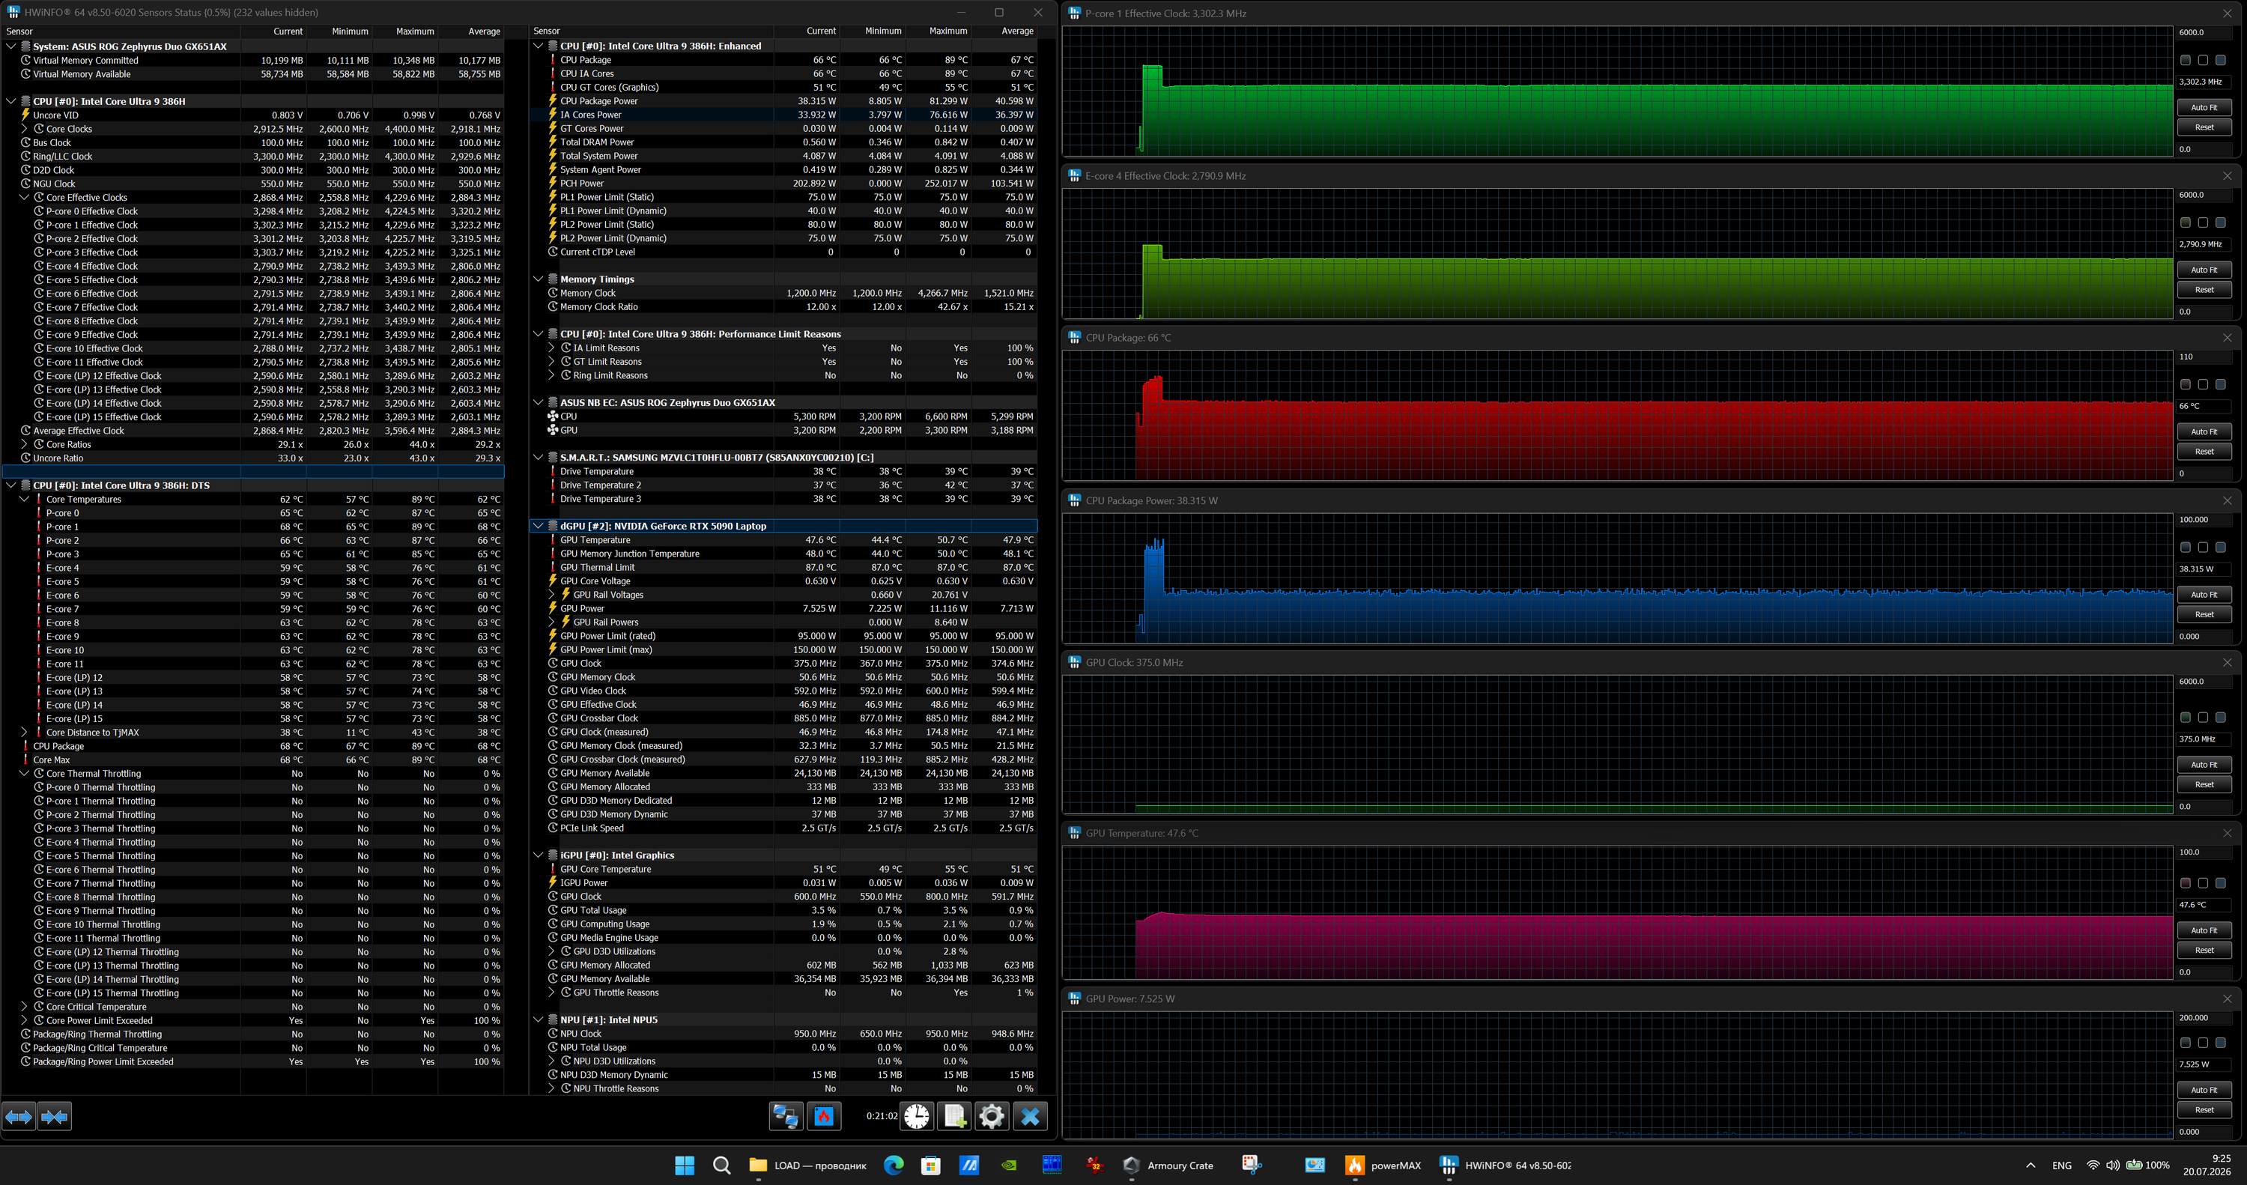Screen dimensions: 2247x1185
Task: Close the GPU Power graph window
Action: (x=2227, y=998)
